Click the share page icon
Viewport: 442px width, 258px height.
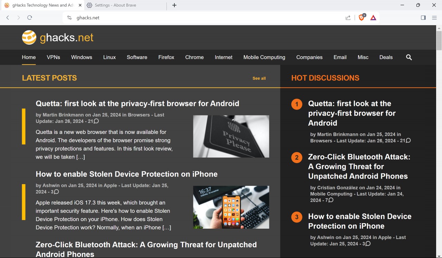pyautogui.click(x=348, y=18)
